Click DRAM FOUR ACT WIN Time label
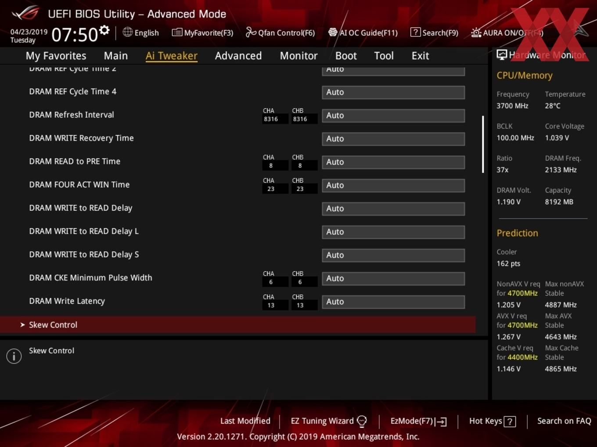The height and width of the screenshot is (447, 597). (79, 184)
